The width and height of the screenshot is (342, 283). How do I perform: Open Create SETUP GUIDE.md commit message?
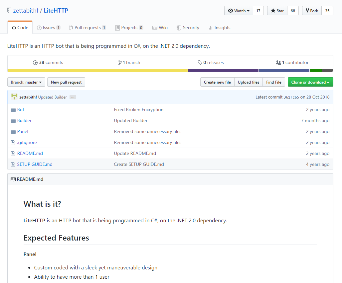(x=139, y=165)
